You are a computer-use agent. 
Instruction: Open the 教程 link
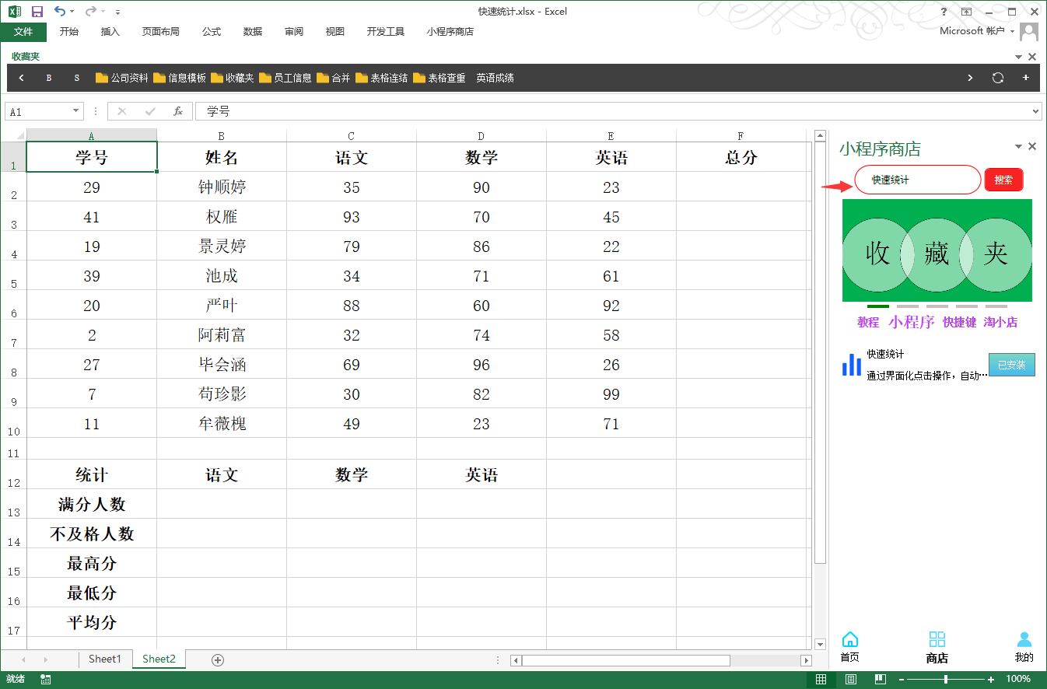click(x=868, y=322)
